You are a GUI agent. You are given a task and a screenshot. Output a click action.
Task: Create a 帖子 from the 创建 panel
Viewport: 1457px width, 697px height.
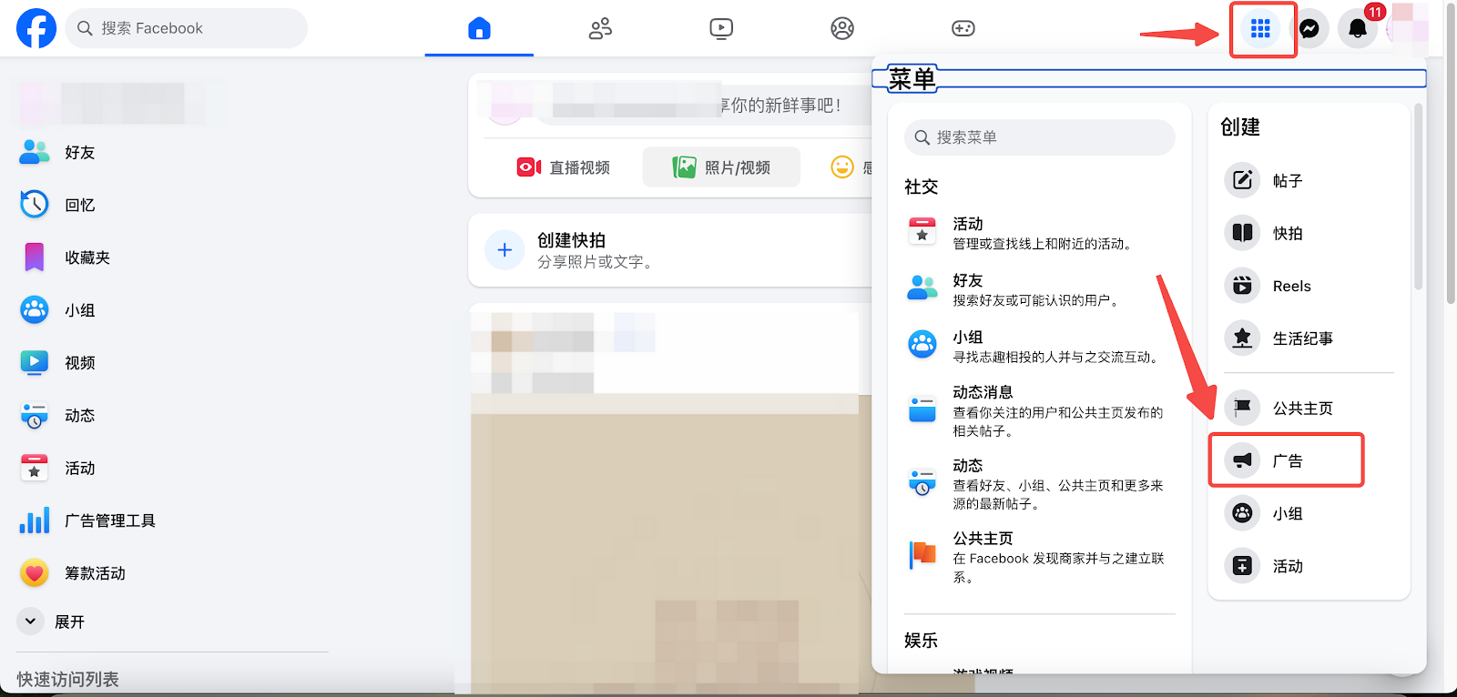(1309, 180)
